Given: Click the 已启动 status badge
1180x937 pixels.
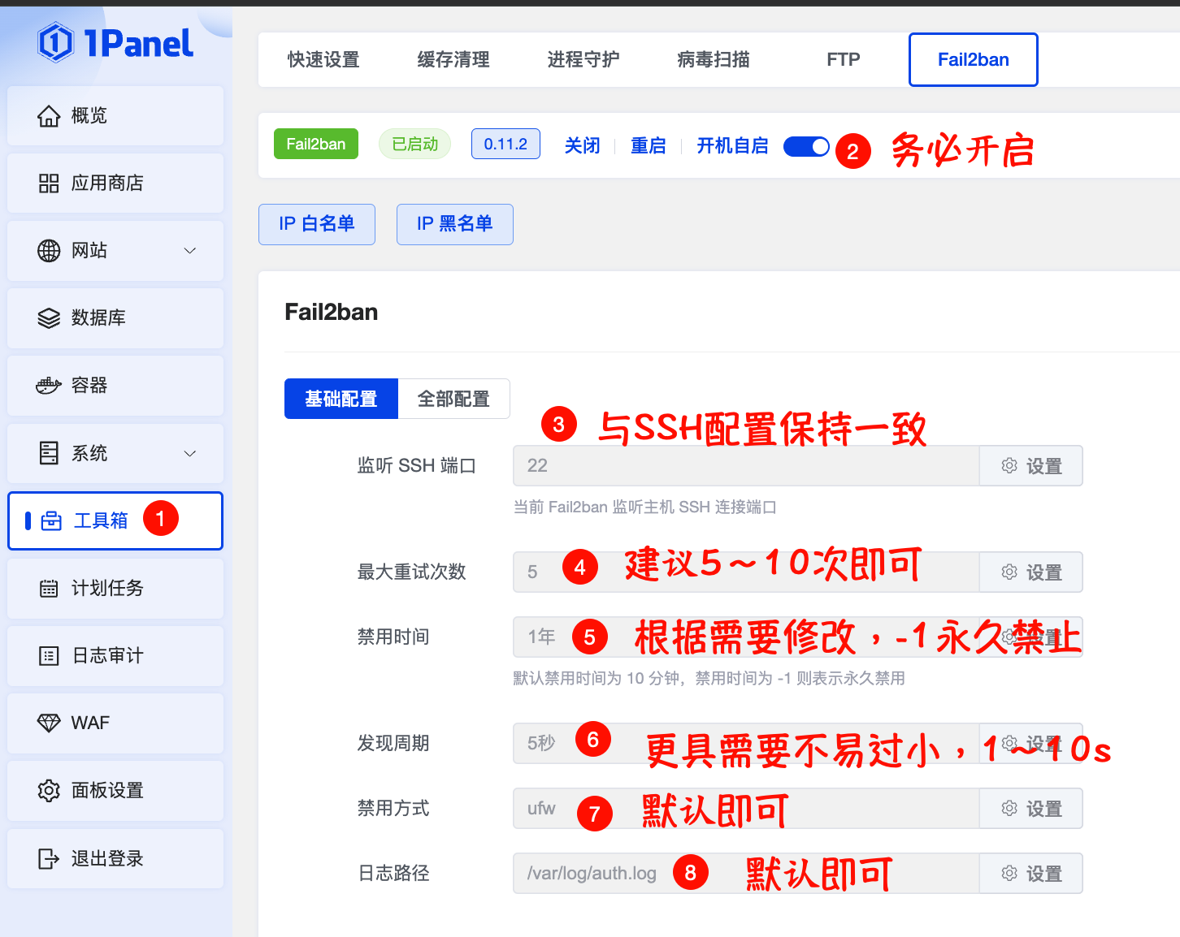Looking at the screenshot, I should click(415, 145).
